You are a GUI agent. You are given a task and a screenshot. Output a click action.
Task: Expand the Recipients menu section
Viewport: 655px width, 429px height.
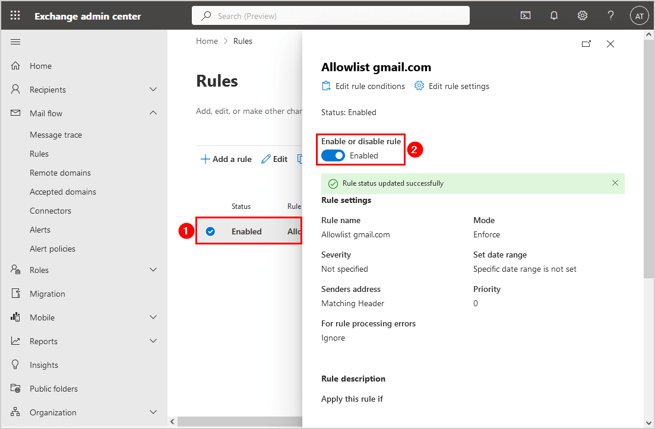pyautogui.click(x=153, y=90)
